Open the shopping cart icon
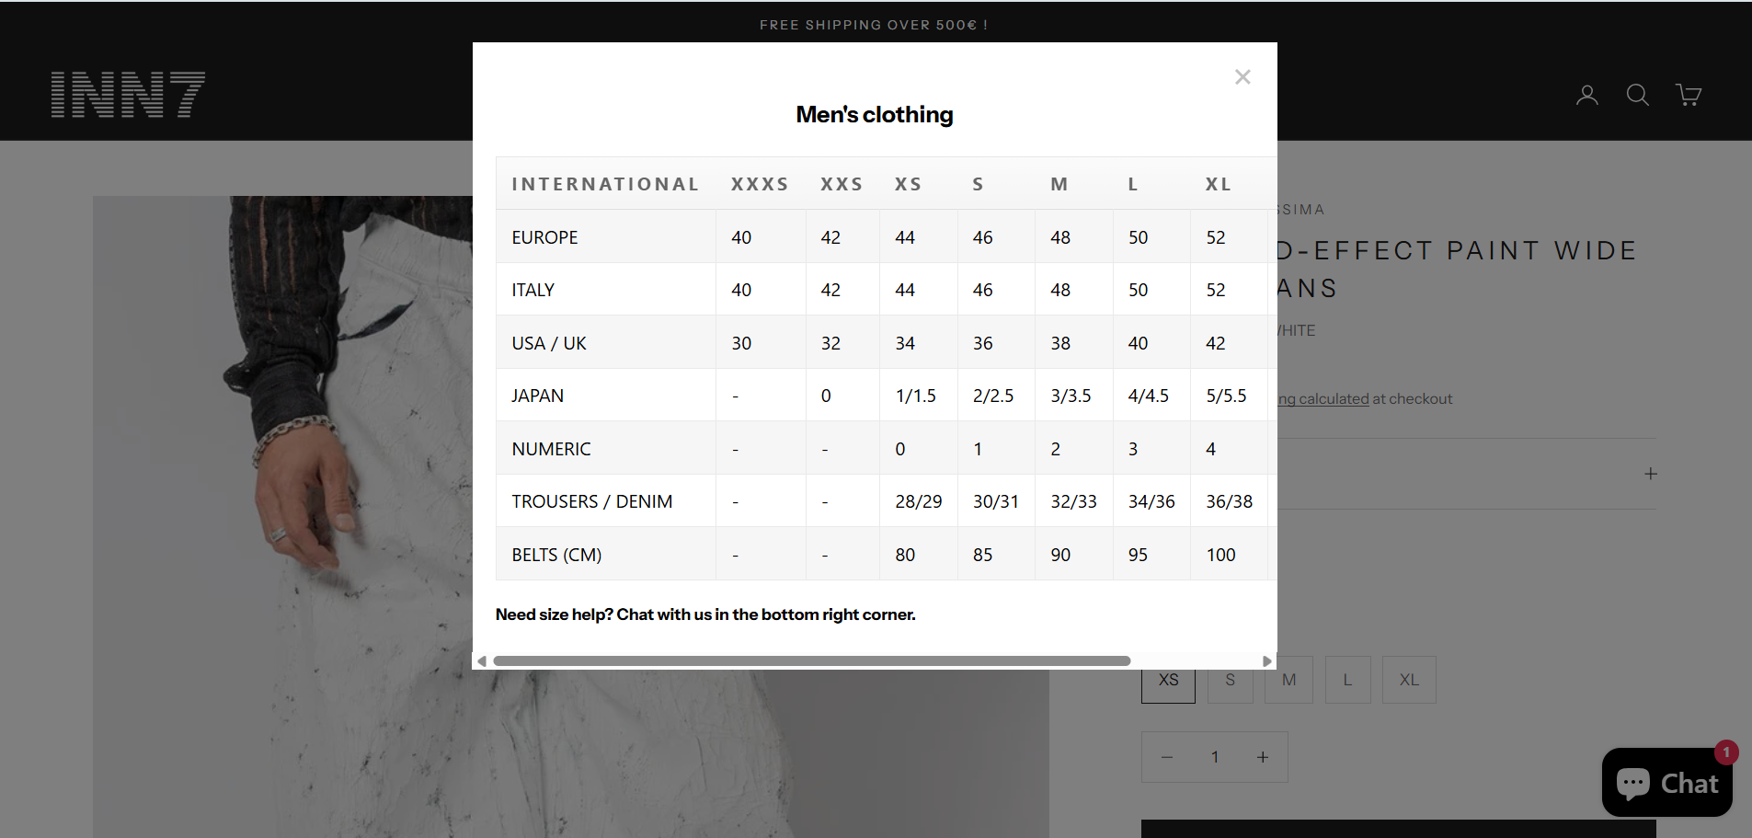The height and width of the screenshot is (838, 1752). pos(1688,95)
